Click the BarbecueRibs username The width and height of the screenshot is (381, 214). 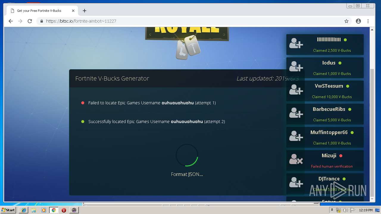(329, 109)
